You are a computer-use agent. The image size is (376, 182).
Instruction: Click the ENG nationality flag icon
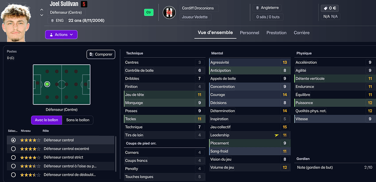click(x=52, y=20)
